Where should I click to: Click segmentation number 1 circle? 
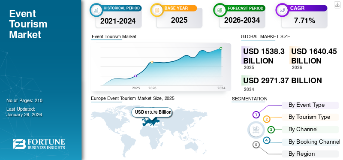[x=256, y=115]
